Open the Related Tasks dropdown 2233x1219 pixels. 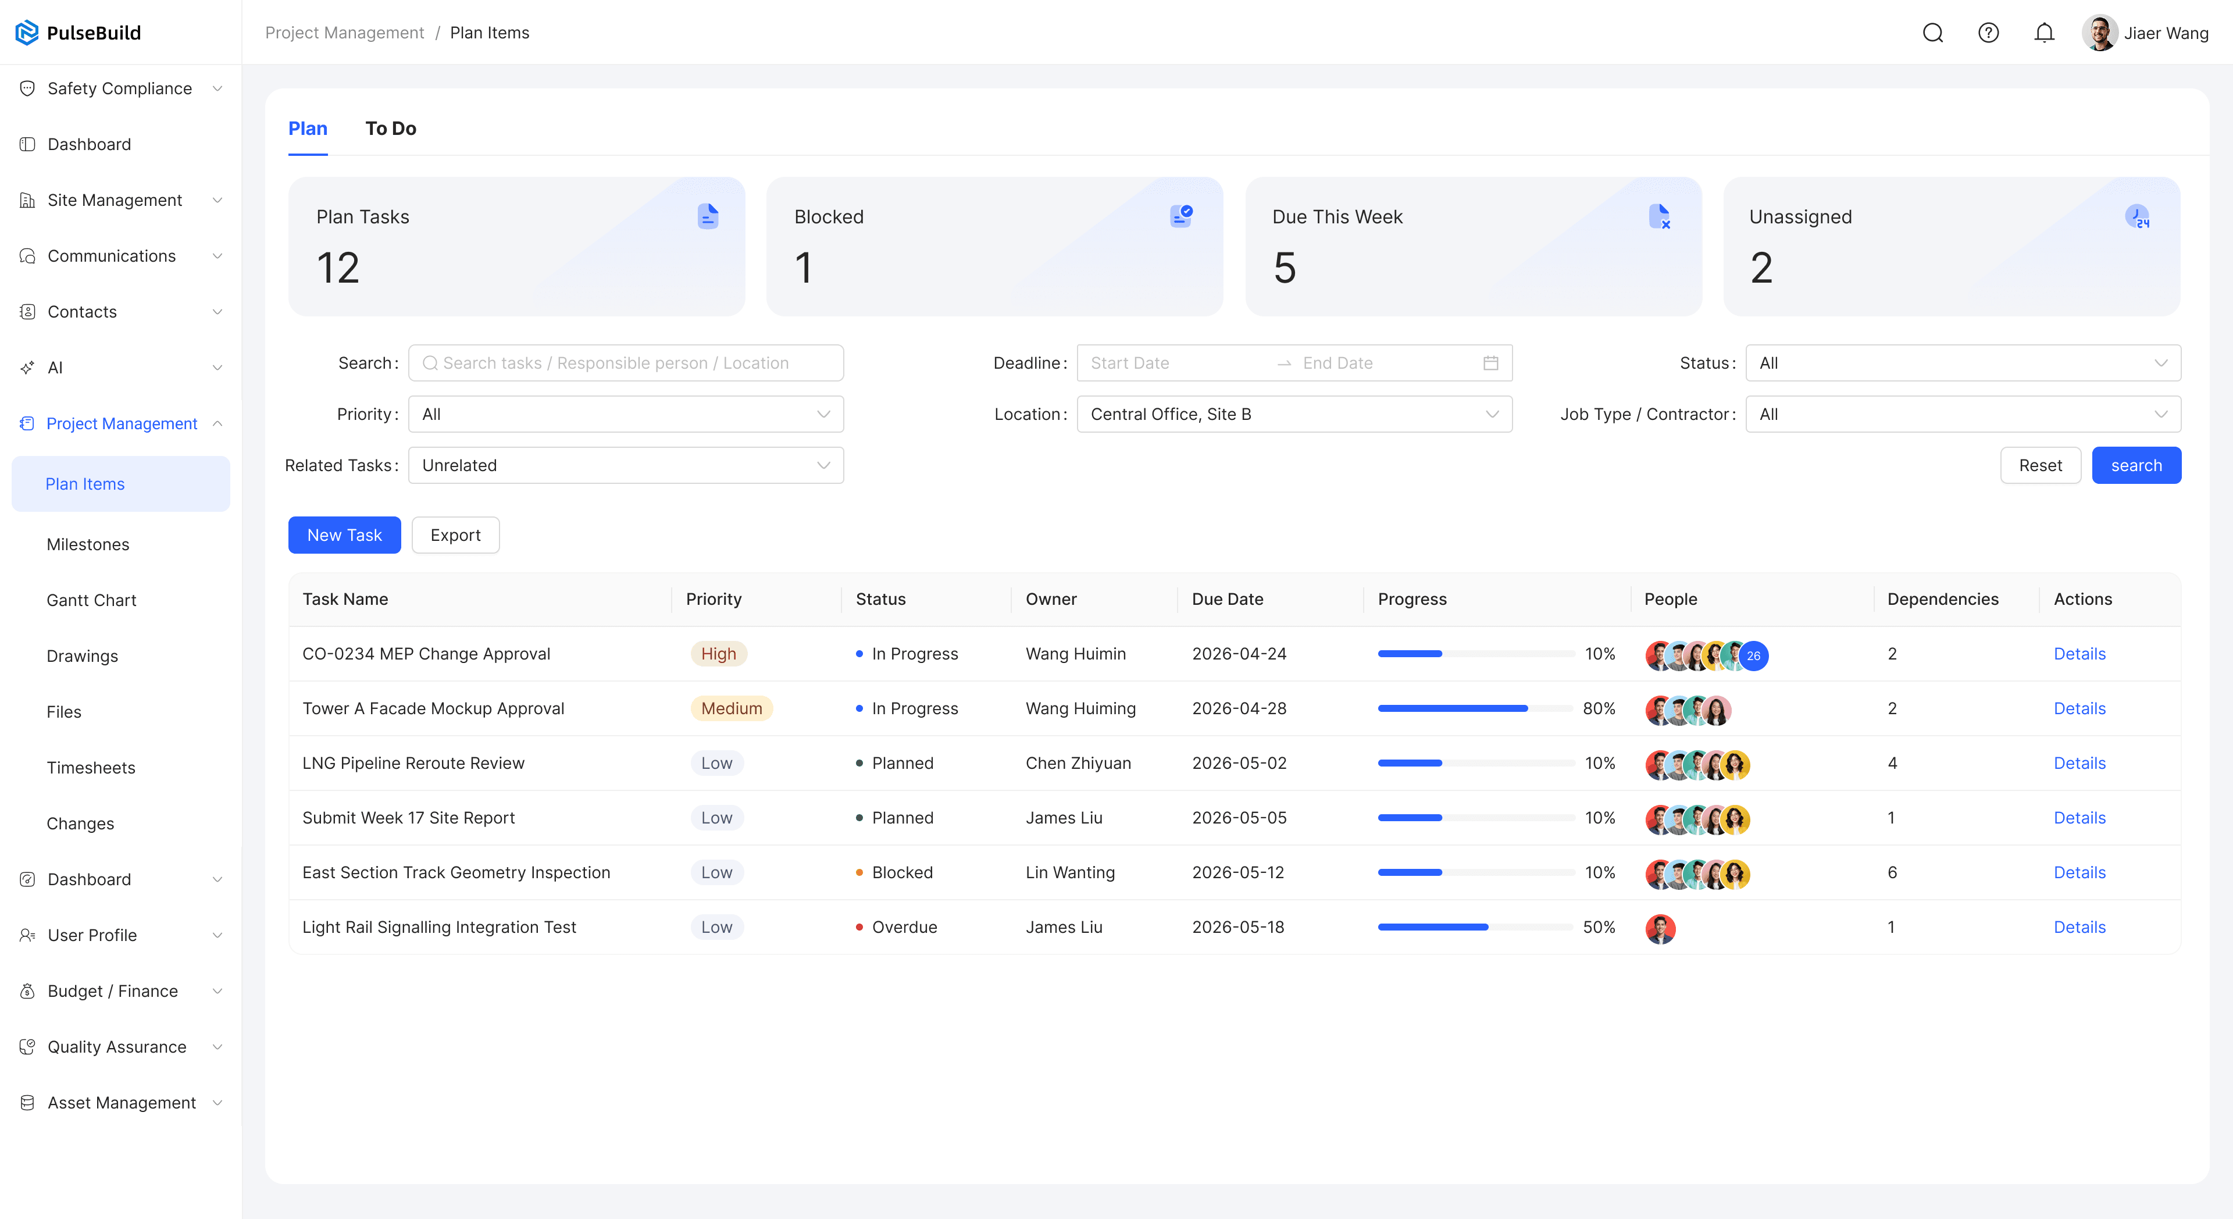pos(626,466)
